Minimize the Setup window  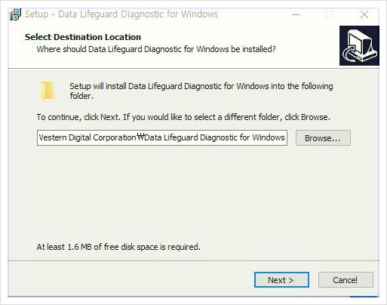click(296, 14)
